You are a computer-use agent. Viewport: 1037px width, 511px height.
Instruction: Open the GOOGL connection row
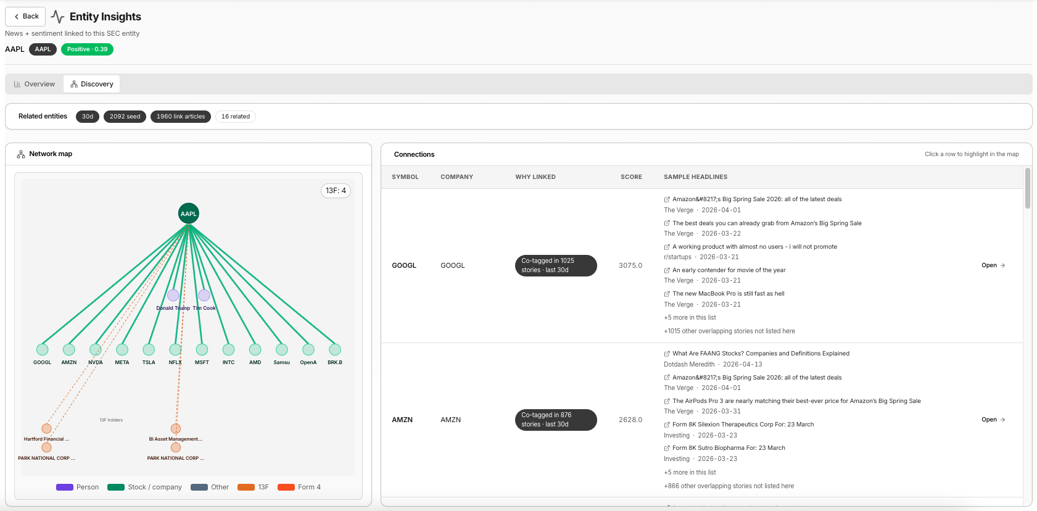click(x=993, y=265)
